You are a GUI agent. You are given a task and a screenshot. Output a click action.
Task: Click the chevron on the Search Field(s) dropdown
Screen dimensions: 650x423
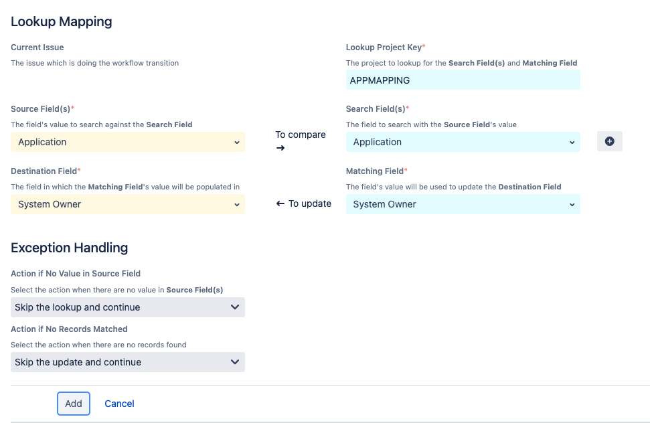click(572, 142)
